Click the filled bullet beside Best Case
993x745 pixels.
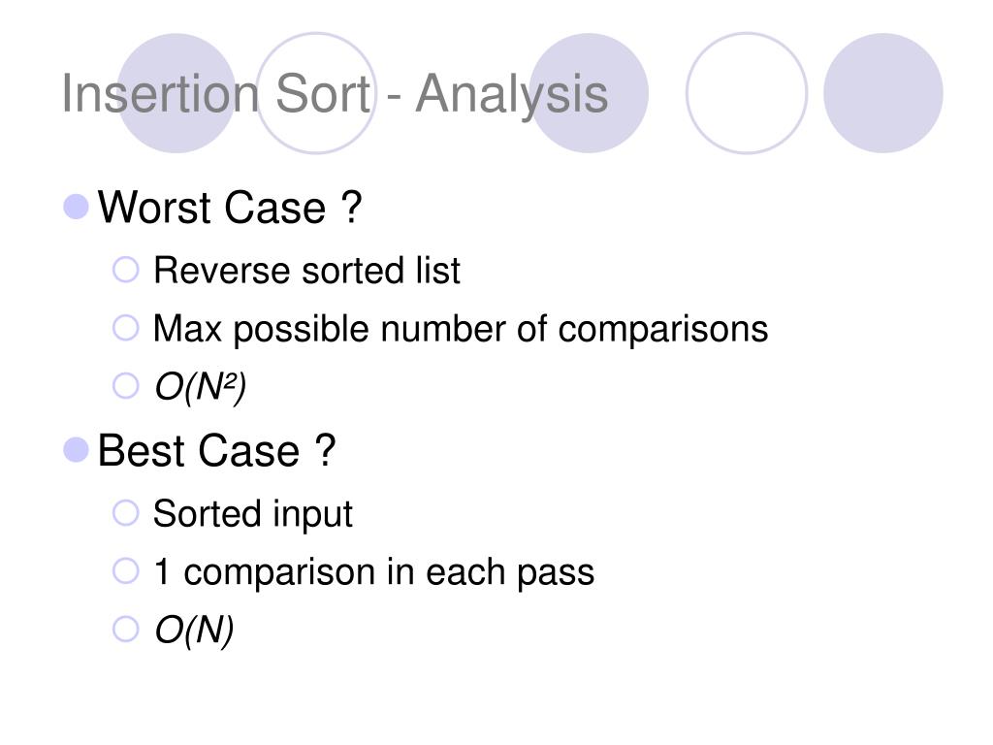click(x=76, y=450)
